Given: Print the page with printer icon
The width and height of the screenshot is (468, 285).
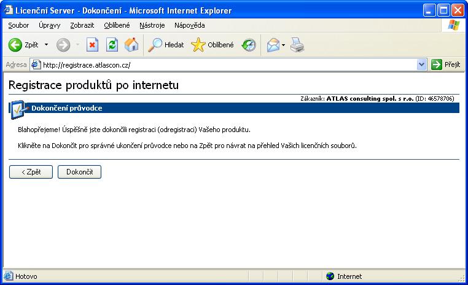Looking at the screenshot, I should pos(297,45).
